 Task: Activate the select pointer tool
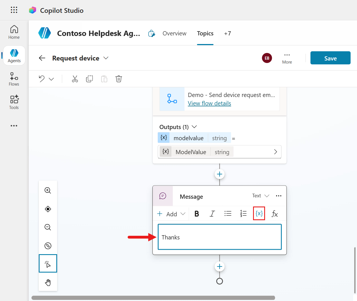[48, 263]
